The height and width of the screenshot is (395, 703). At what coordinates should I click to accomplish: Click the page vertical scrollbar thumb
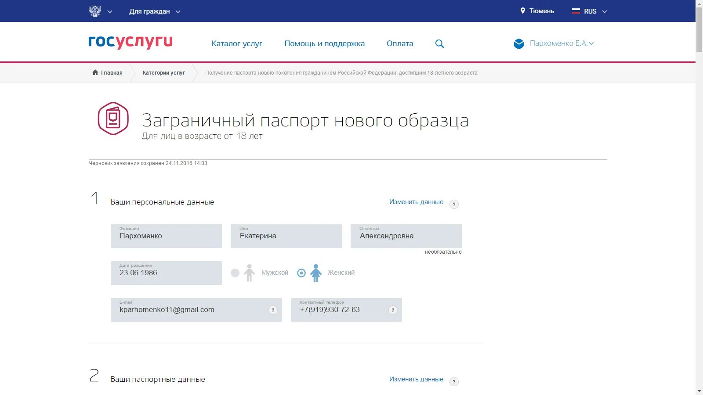click(699, 30)
